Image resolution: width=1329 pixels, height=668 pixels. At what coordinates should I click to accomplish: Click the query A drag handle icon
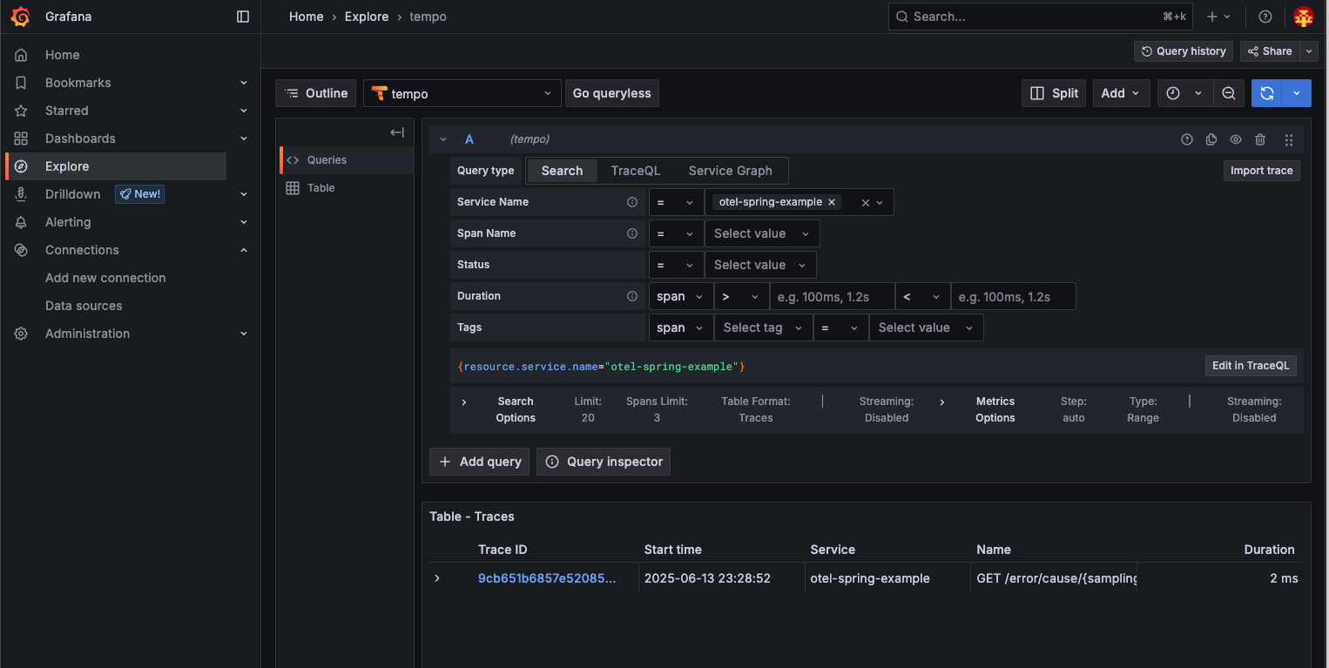(x=1289, y=139)
